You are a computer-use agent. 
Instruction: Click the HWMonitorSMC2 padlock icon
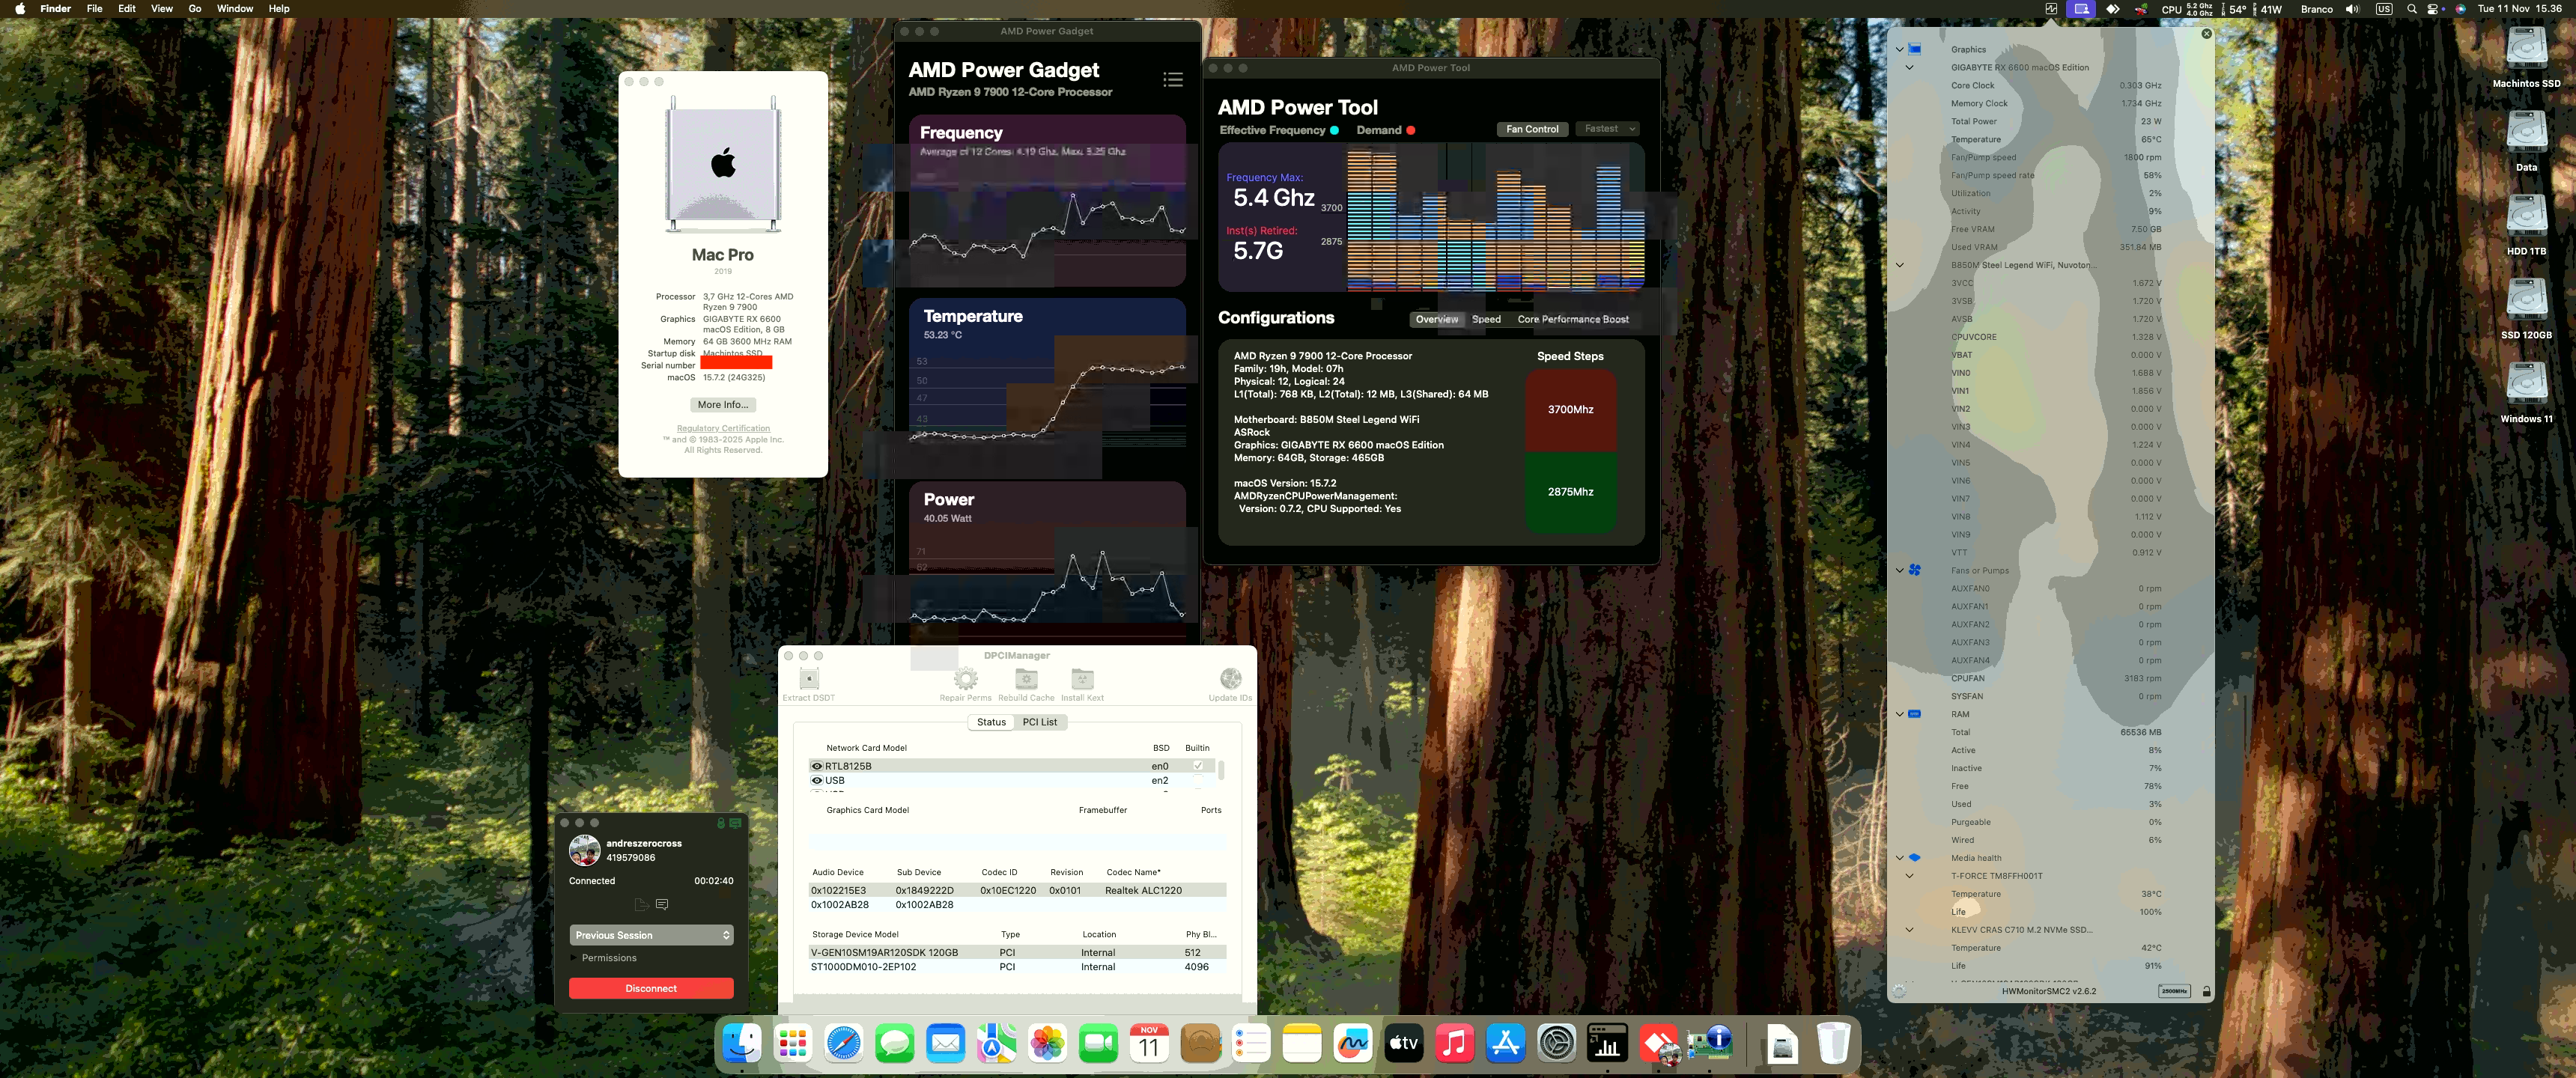[2206, 992]
